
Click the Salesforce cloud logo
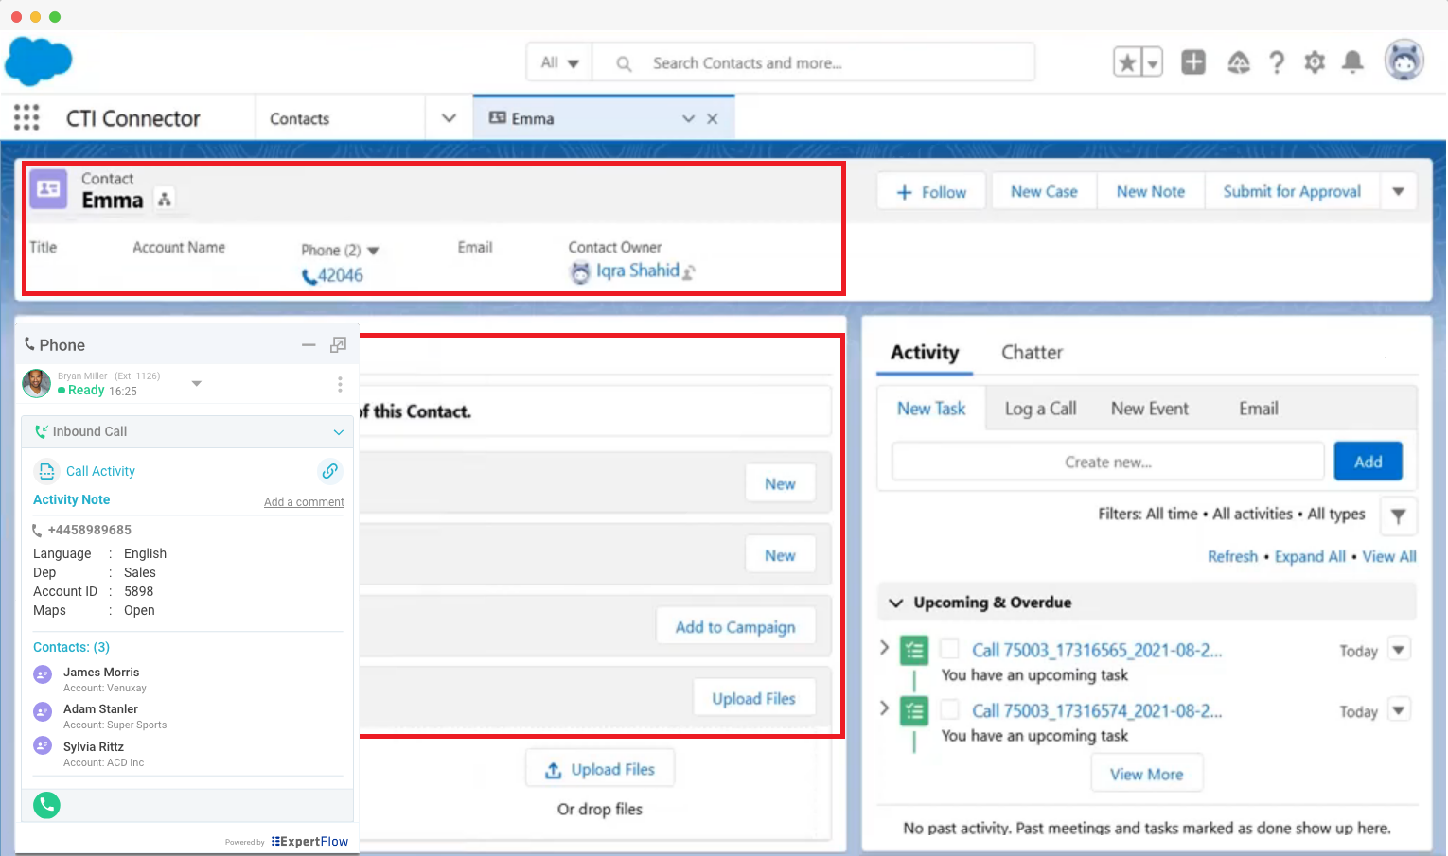tap(38, 61)
